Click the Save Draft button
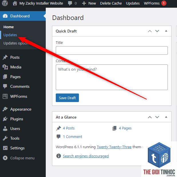This screenshot has height=177, width=177. coord(67,98)
